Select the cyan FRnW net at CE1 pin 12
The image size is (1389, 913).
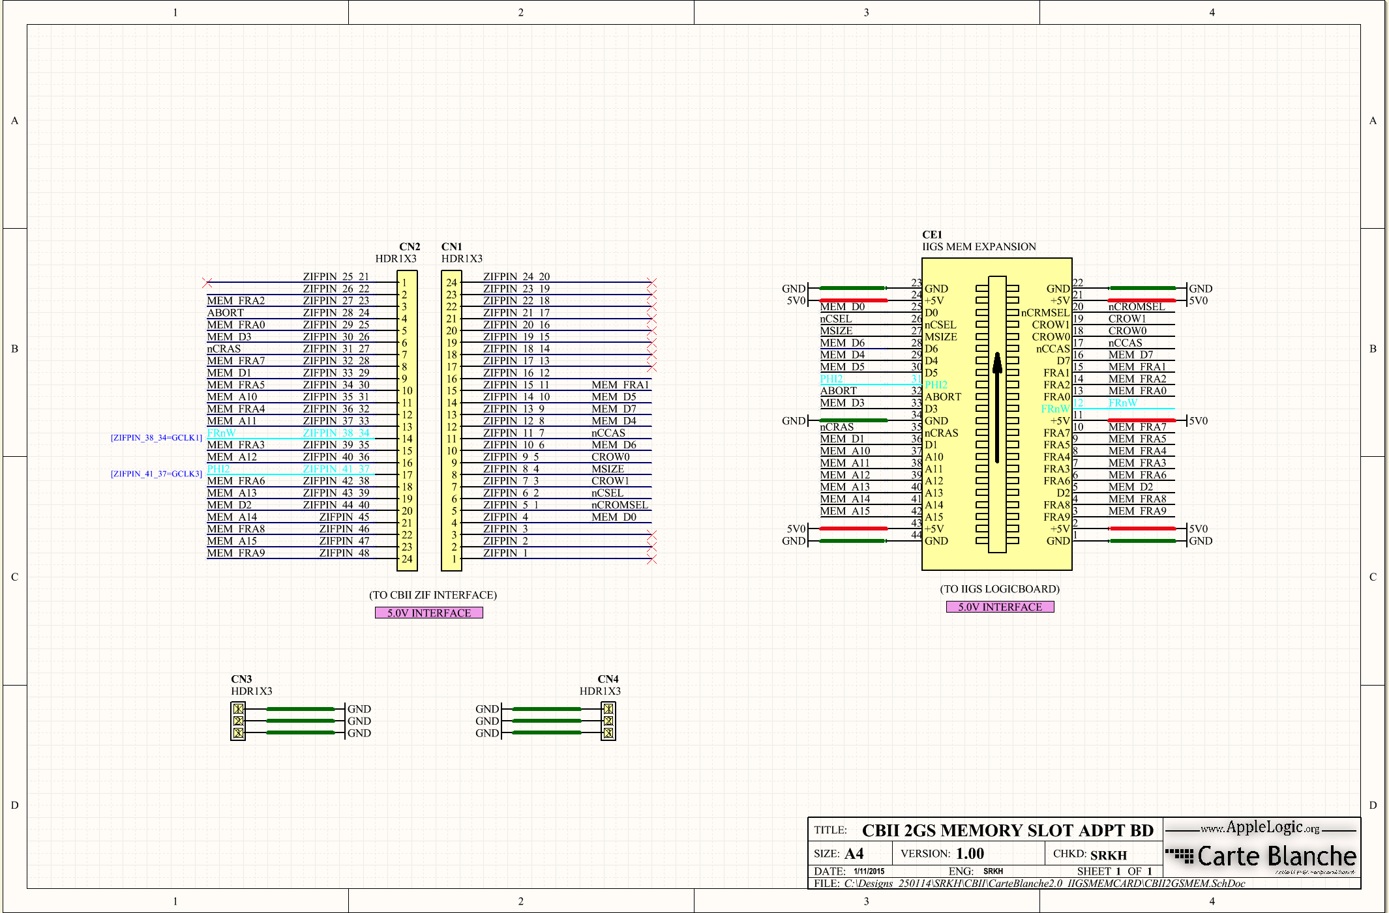1123,403
